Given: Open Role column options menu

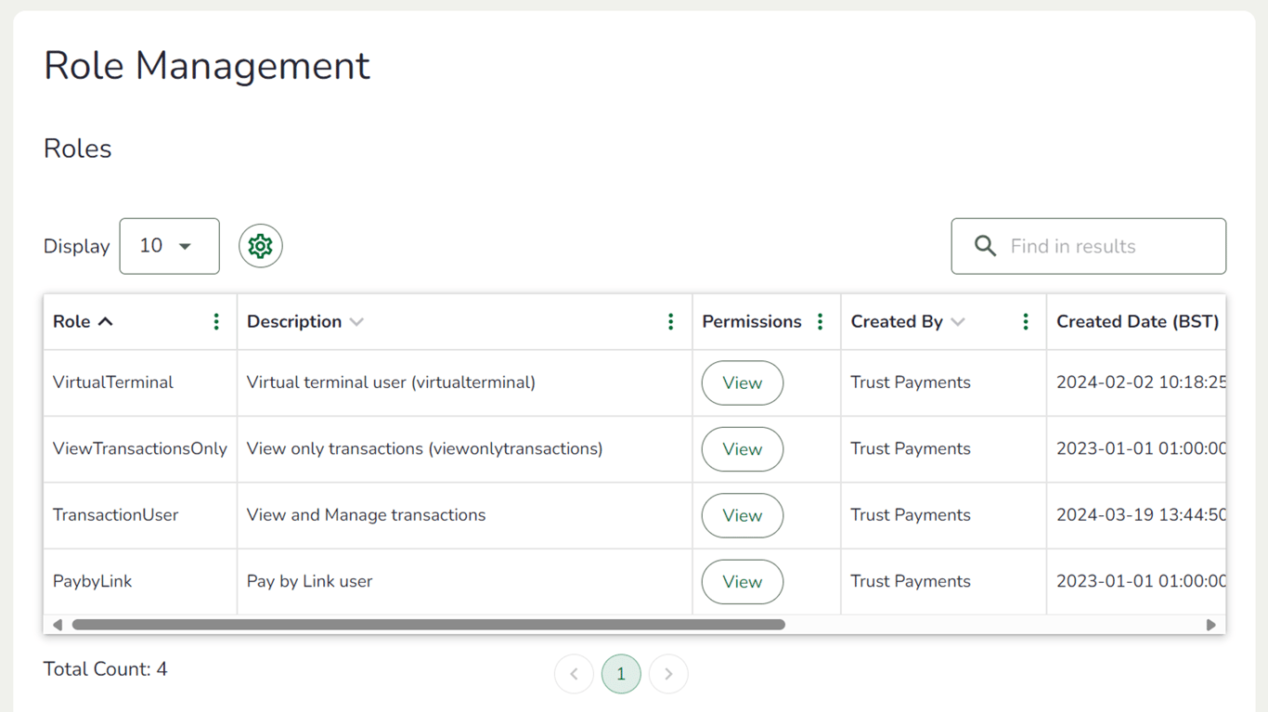Looking at the screenshot, I should coord(216,321).
